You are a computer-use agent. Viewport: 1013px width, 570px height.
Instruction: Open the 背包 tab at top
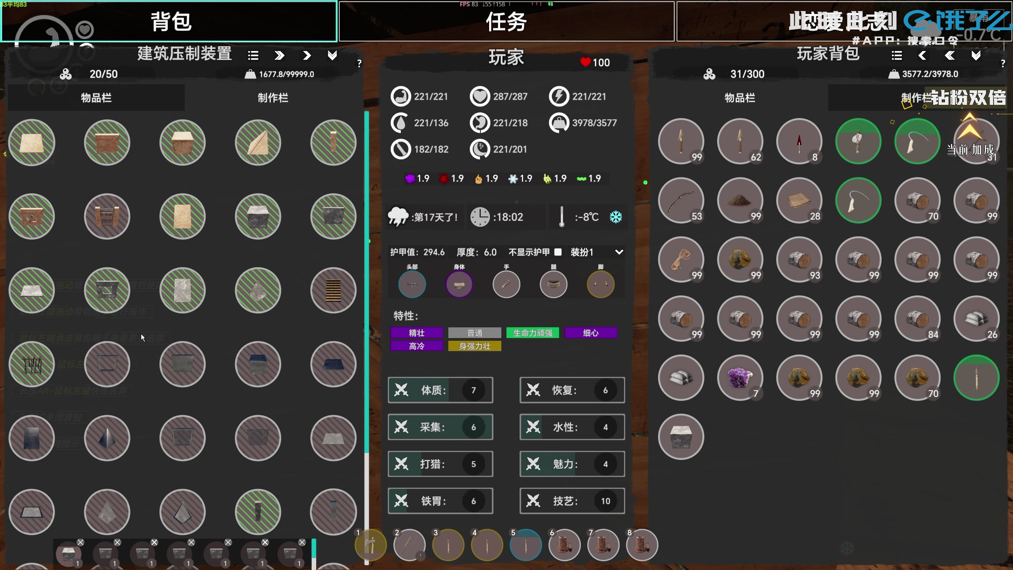pyautogui.click(x=169, y=21)
